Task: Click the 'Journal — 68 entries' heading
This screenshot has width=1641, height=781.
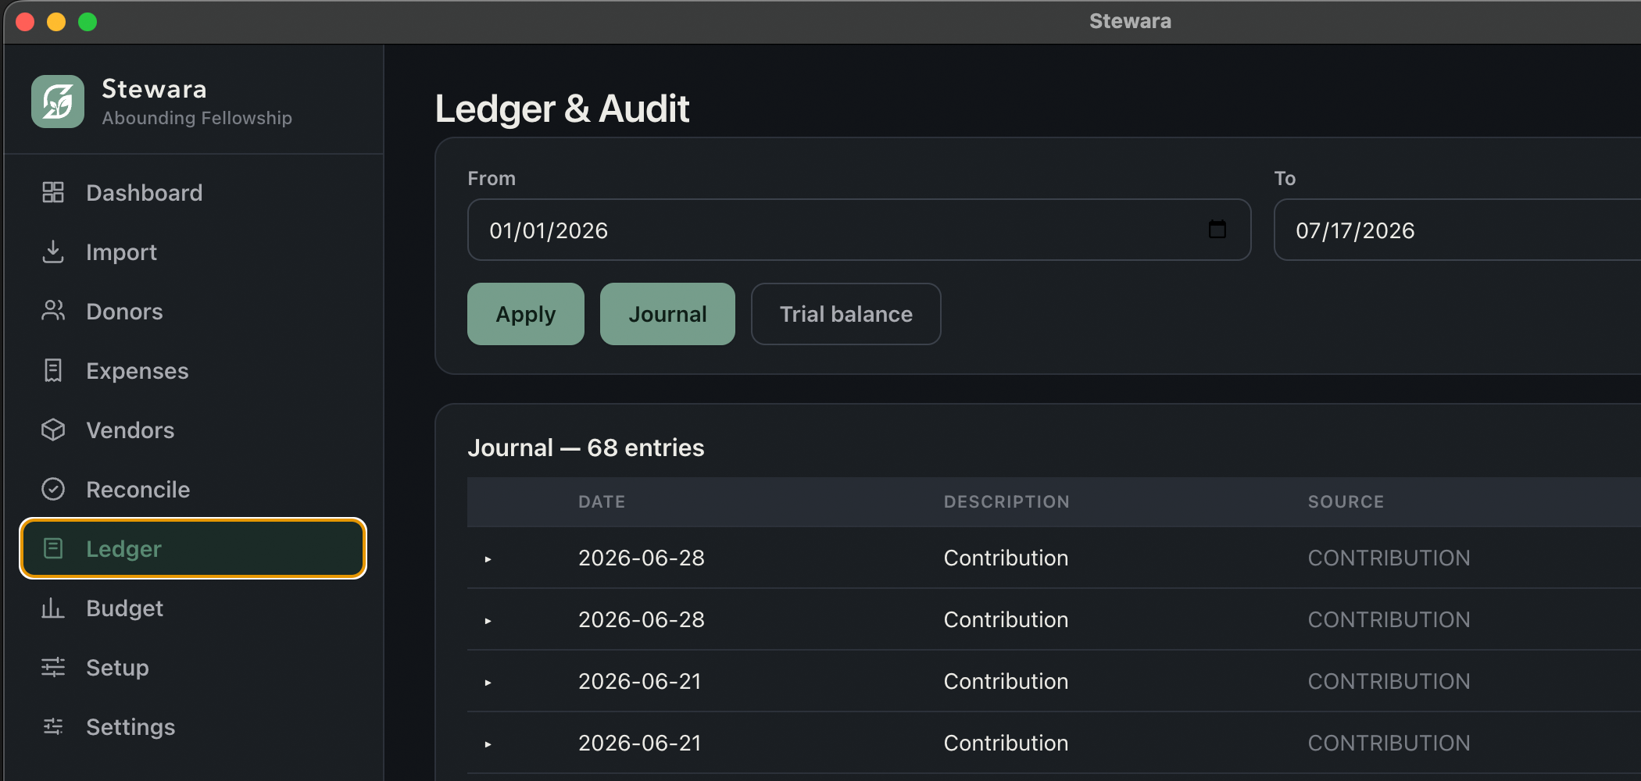Action: [x=586, y=448]
